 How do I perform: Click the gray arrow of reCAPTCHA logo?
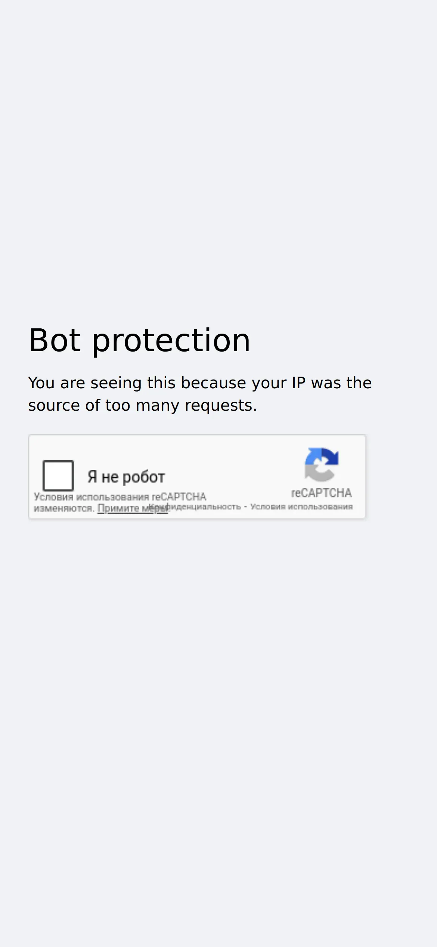point(318,473)
